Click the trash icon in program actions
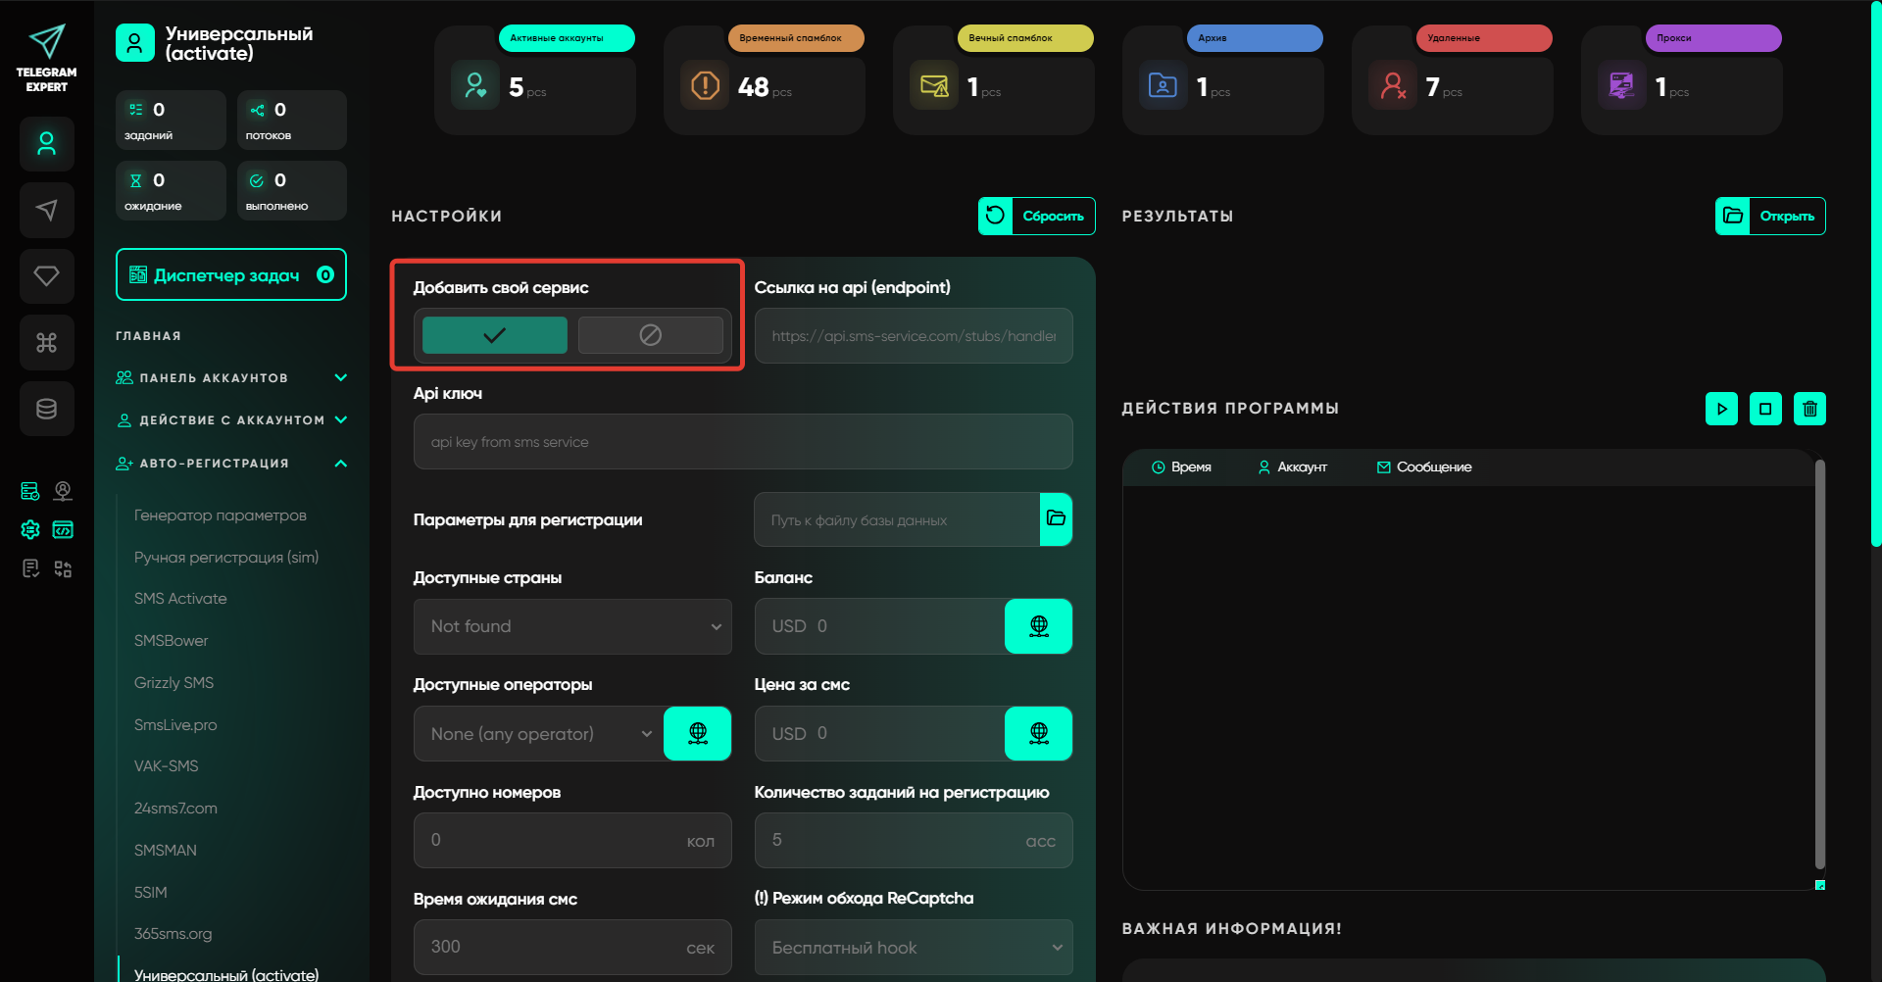Screen dimensions: 1882x982 [1809, 409]
